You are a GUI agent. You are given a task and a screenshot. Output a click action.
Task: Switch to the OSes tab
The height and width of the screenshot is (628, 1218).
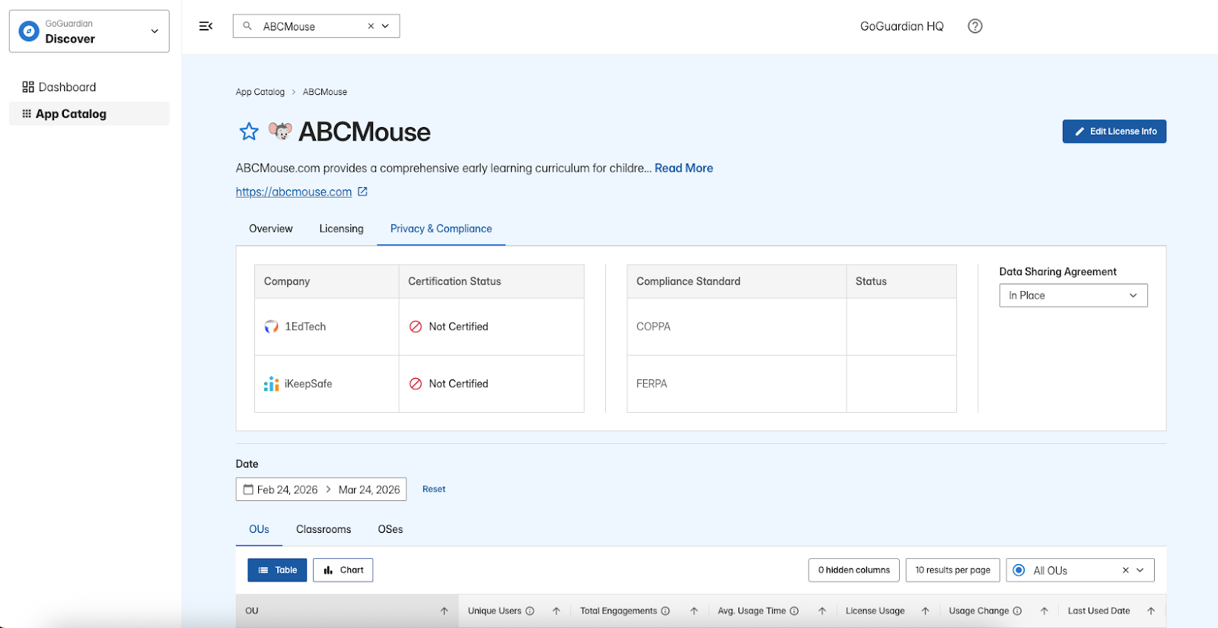pyautogui.click(x=391, y=530)
